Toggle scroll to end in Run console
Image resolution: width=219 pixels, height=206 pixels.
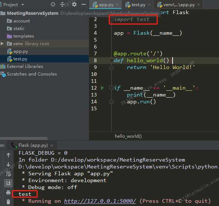click(x=8, y=183)
